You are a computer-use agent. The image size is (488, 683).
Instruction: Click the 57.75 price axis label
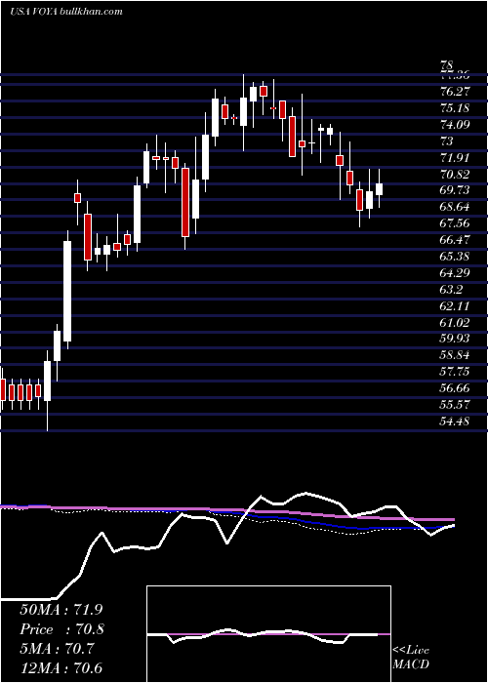tap(456, 372)
